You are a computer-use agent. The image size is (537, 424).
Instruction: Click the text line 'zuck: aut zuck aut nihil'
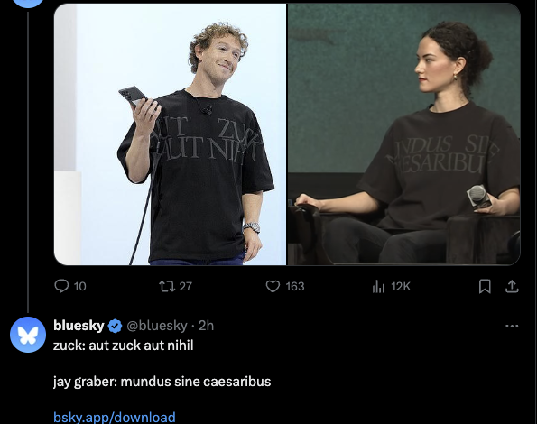tap(124, 346)
